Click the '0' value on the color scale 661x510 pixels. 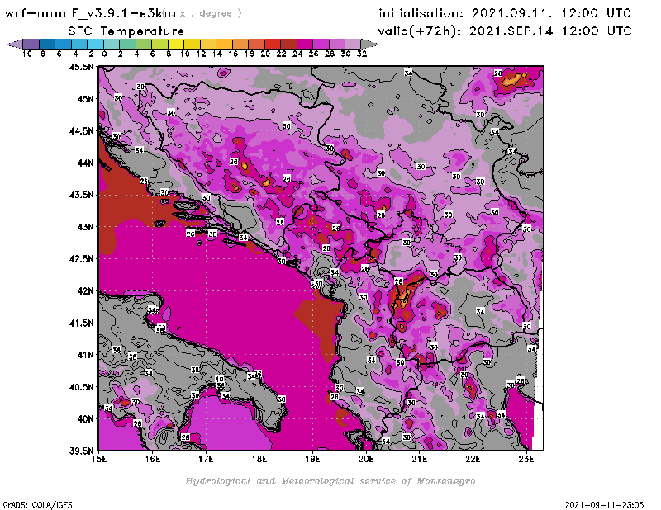104,54
